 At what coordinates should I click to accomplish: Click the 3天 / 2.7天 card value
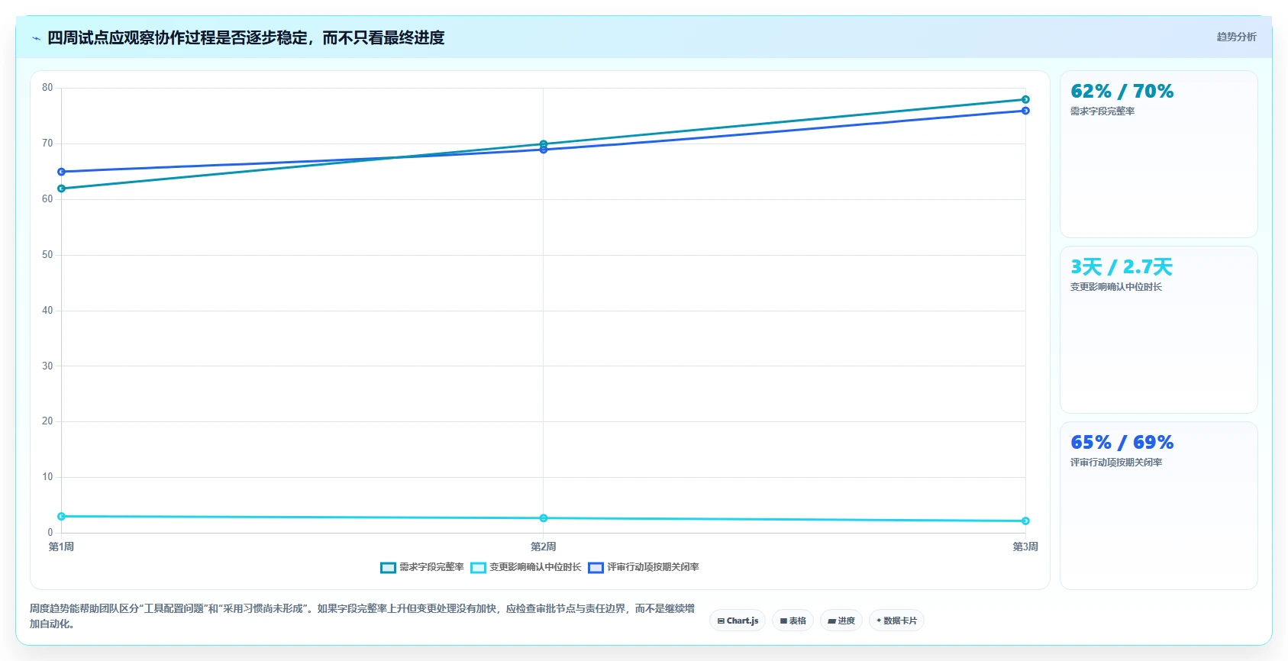1122,267
